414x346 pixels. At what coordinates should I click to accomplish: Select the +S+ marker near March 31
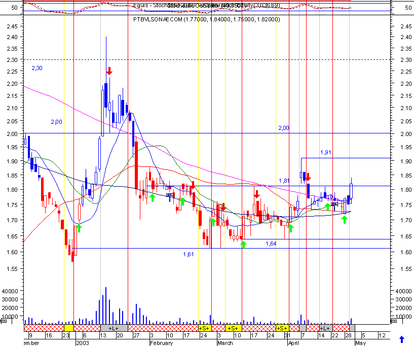(x=282, y=328)
